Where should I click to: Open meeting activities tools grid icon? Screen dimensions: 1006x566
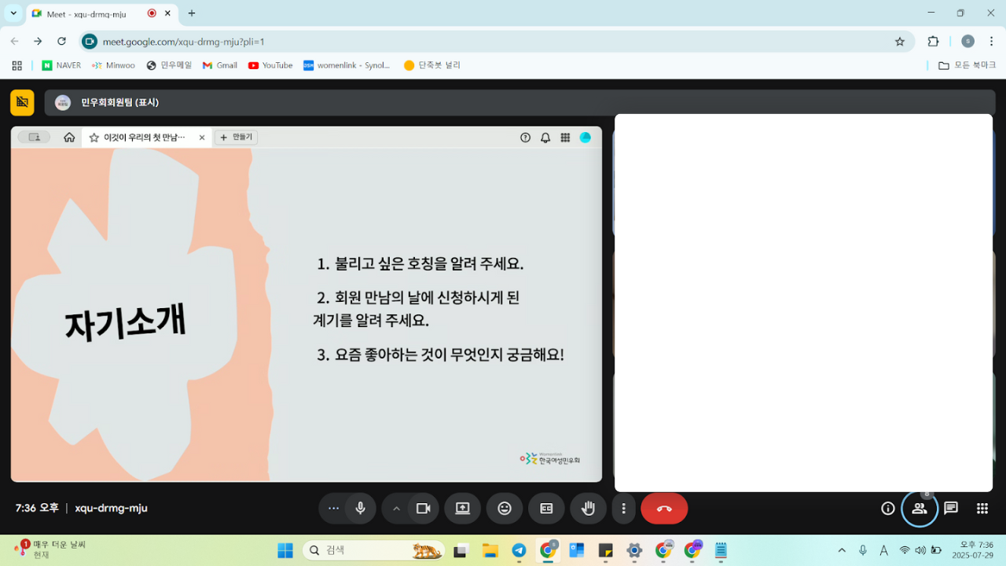pos(982,509)
